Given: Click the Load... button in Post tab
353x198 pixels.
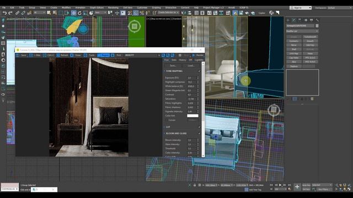Looking at the screenshot, I should (x=191, y=65).
